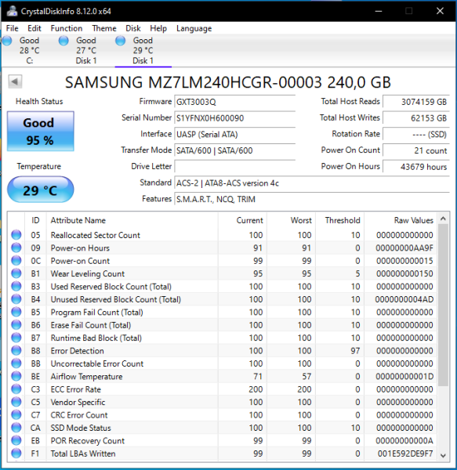Click status orb for Reallocated Sector Count

tap(16, 235)
